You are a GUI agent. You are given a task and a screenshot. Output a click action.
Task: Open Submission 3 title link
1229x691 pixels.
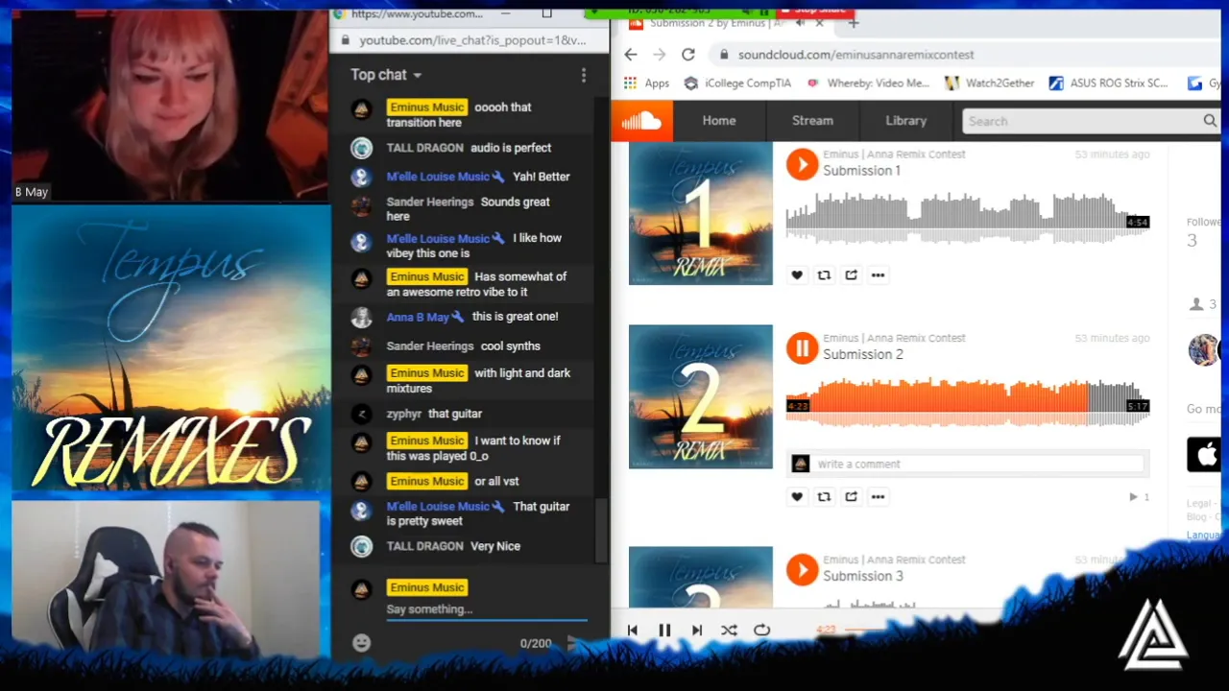[862, 576]
